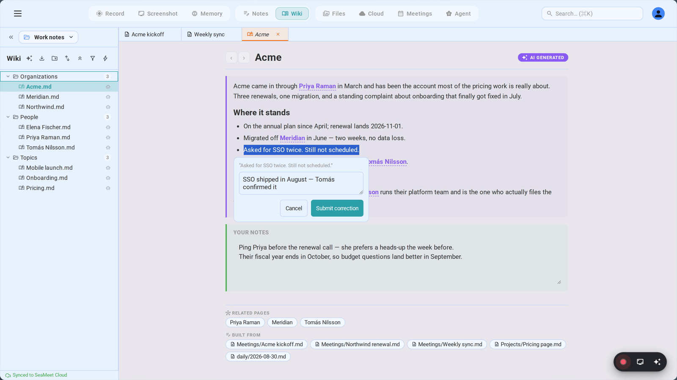Open the user profile avatar
Image resolution: width=677 pixels, height=380 pixels.
658,14
